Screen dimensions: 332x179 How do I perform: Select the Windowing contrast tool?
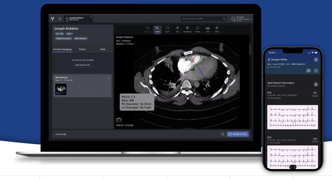click(187, 29)
